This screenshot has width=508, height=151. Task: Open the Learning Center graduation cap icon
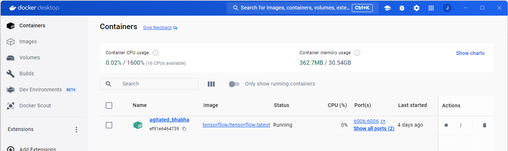click(x=387, y=8)
